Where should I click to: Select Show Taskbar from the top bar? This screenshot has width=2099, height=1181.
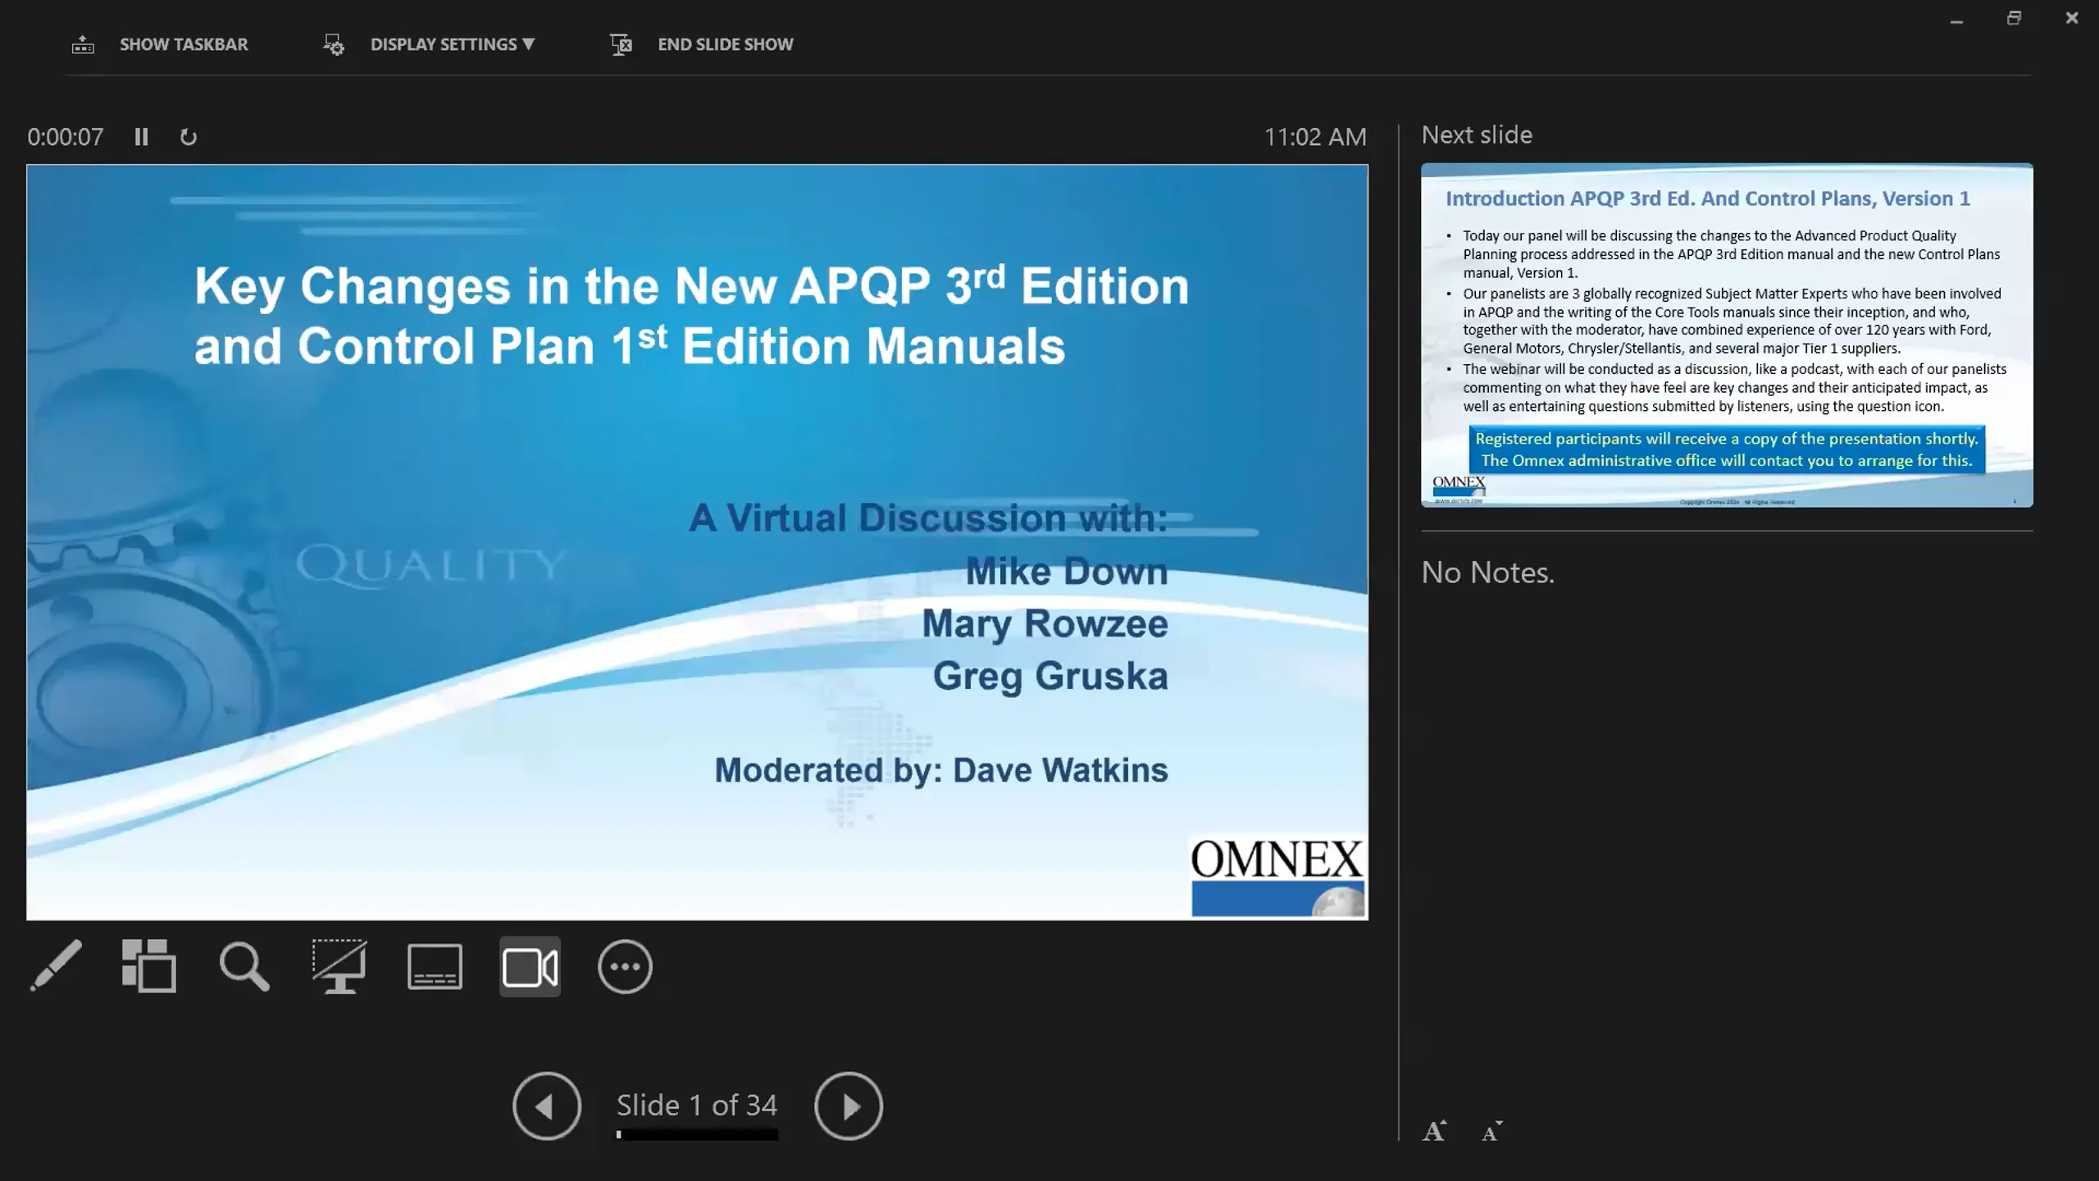184,43
